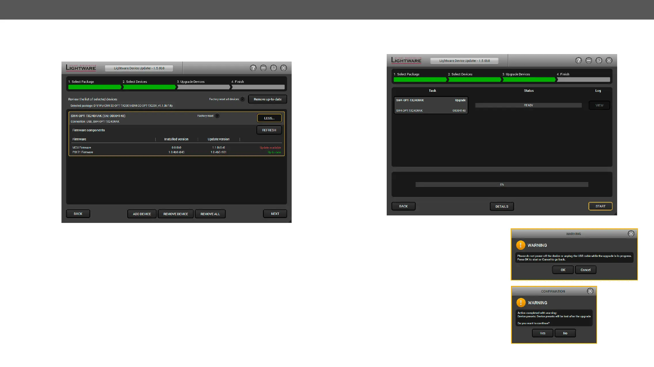
Task: Minimize the left Device Updater window
Action: (263, 68)
